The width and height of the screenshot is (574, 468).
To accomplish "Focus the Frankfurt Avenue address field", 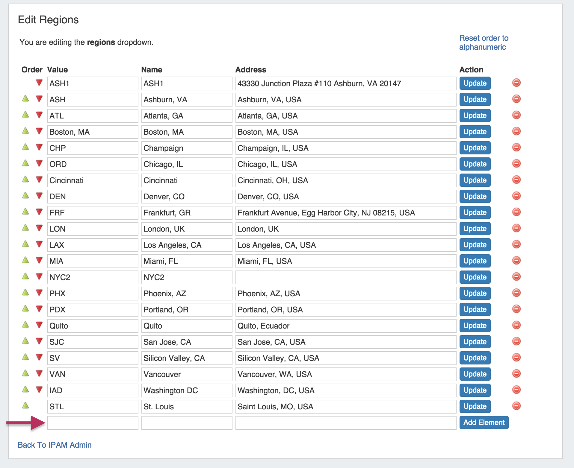I will [345, 212].
